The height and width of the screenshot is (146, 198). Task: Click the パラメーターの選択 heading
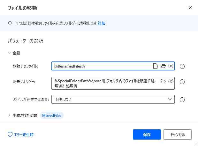(x=26, y=41)
